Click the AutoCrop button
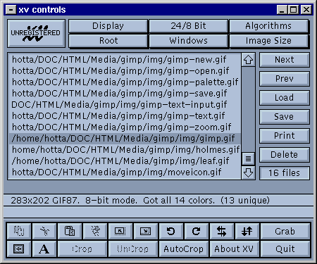This screenshot has width=317, height=264. [184, 249]
